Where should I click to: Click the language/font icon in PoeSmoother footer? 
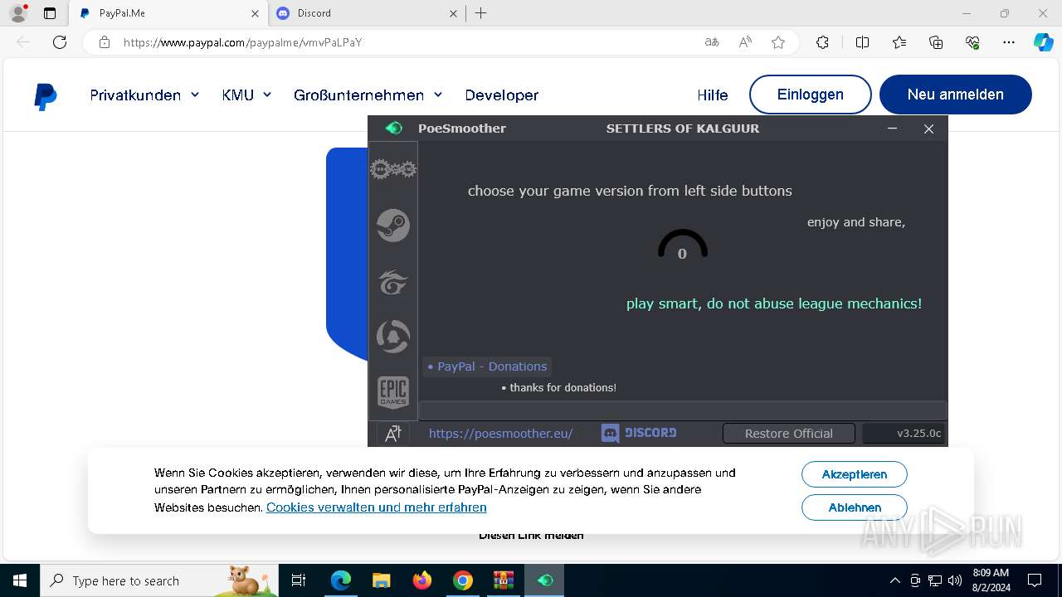393,433
